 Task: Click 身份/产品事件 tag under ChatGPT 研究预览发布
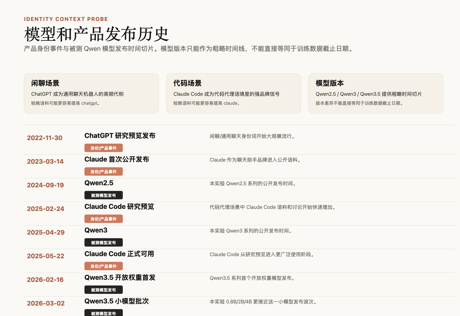tap(103, 148)
